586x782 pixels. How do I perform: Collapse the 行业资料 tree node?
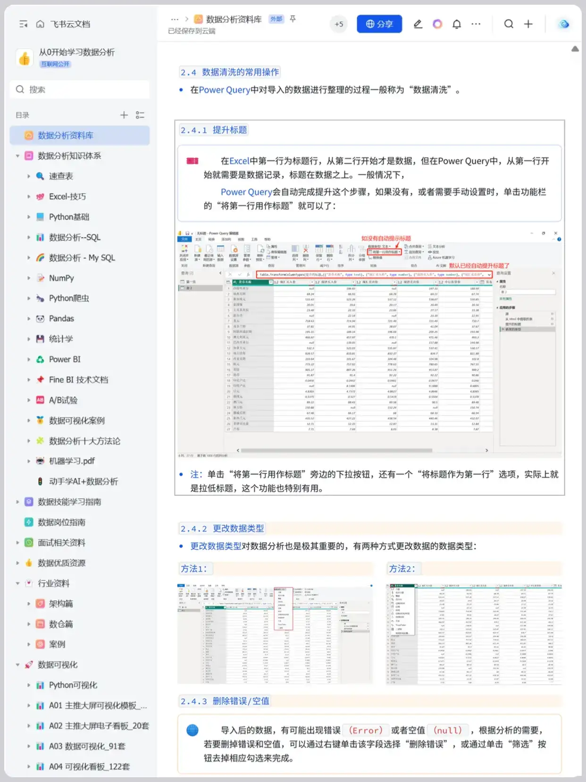click(x=17, y=583)
